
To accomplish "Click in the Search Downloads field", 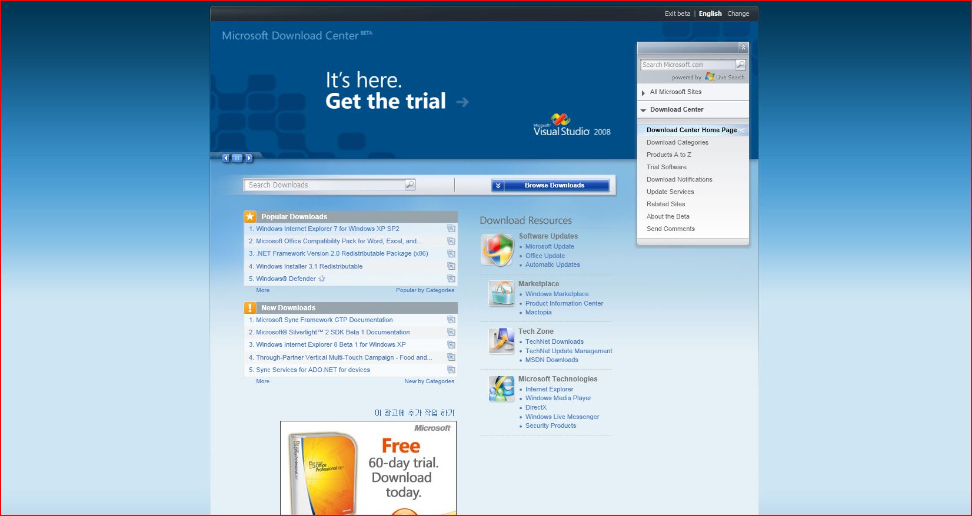I will coord(324,185).
